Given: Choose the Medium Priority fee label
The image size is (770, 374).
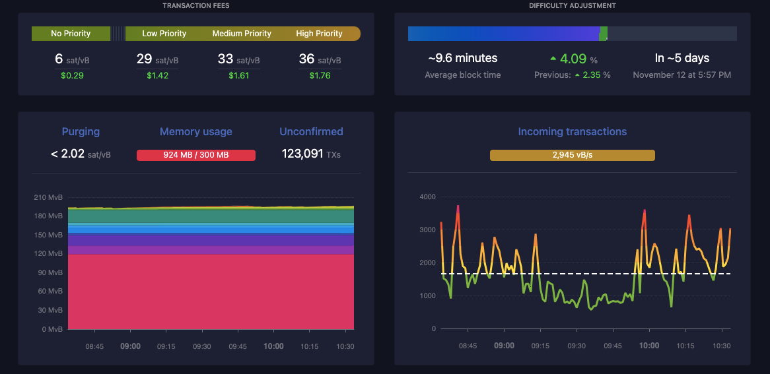Looking at the screenshot, I should [242, 34].
